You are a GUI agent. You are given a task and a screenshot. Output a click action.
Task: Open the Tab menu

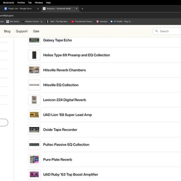pos(30,3)
